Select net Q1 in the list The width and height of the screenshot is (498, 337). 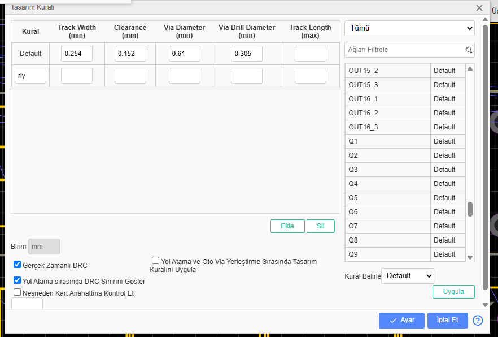click(x=388, y=141)
